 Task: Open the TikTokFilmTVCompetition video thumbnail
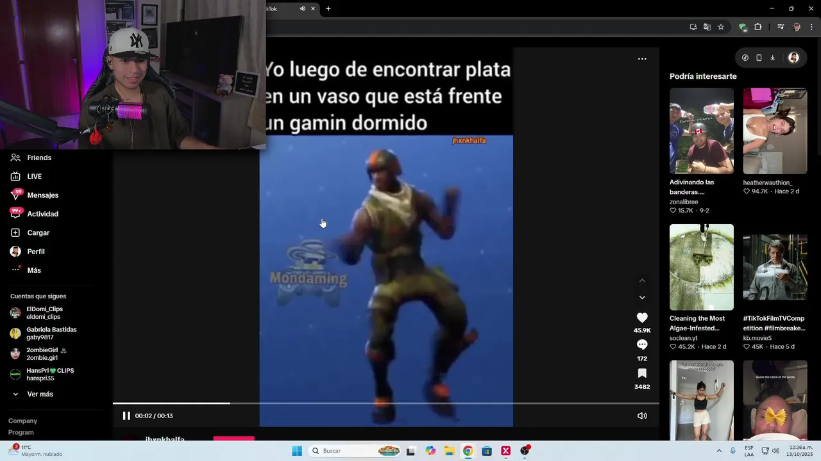(775, 267)
